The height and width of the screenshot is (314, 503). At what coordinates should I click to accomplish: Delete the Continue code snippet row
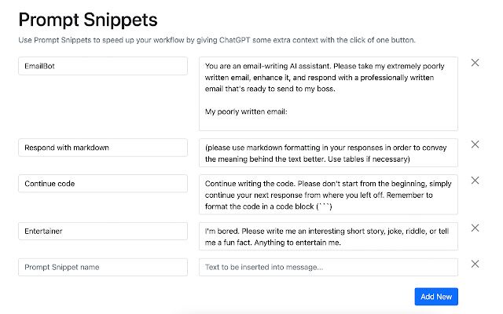[475, 181]
